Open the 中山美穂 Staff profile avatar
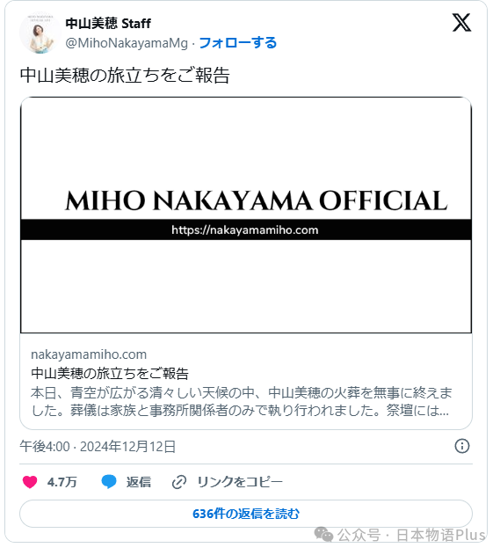The image size is (500, 555). (x=40, y=33)
